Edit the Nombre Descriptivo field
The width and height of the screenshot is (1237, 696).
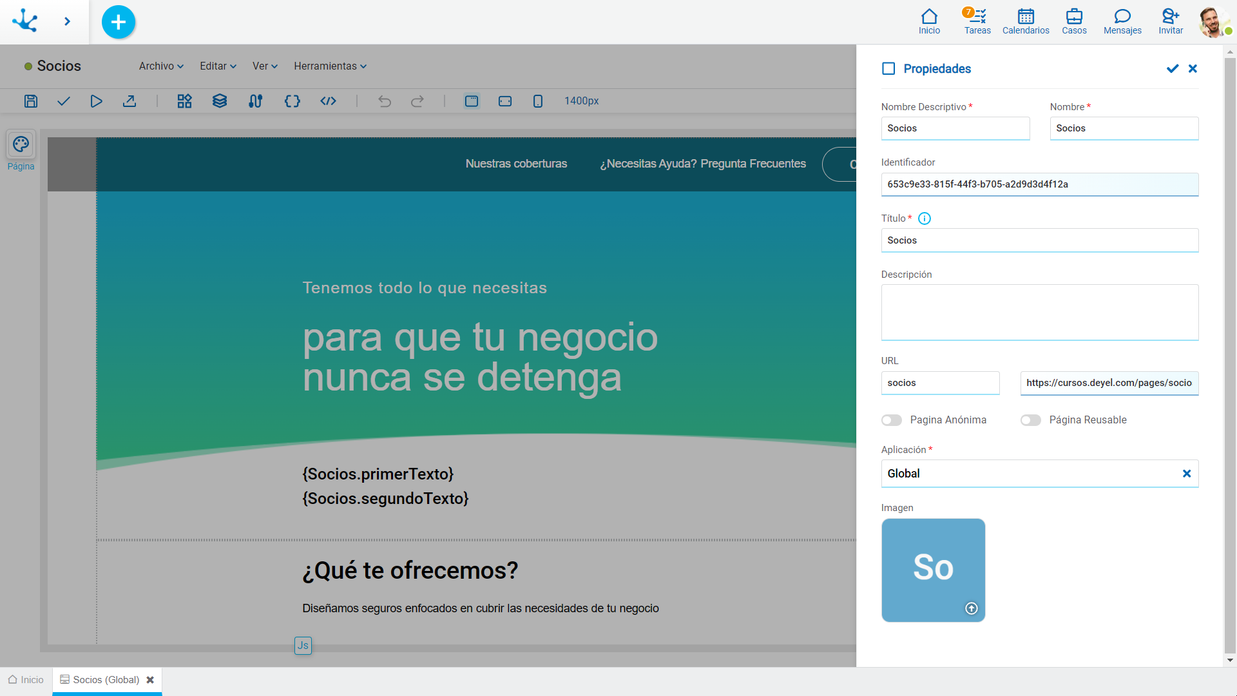tap(955, 128)
